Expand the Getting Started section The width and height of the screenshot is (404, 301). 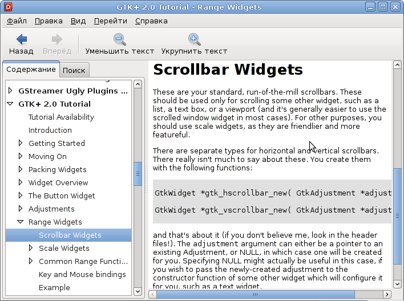[x=21, y=143]
